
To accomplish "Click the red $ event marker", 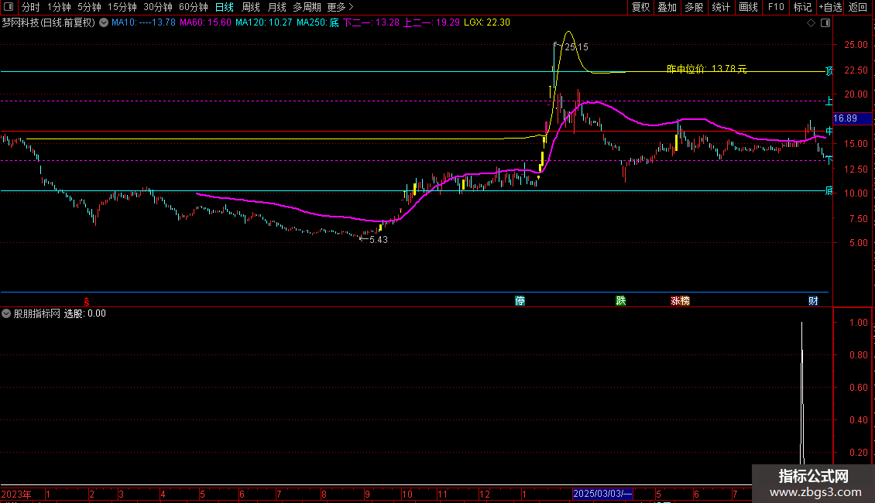I will (x=87, y=301).
